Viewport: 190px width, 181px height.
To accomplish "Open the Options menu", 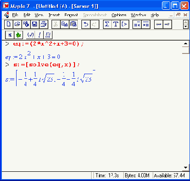I will [x=119, y=15].
